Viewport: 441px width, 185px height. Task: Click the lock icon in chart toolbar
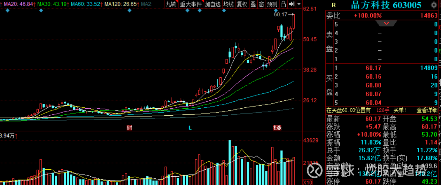click(x=283, y=4)
